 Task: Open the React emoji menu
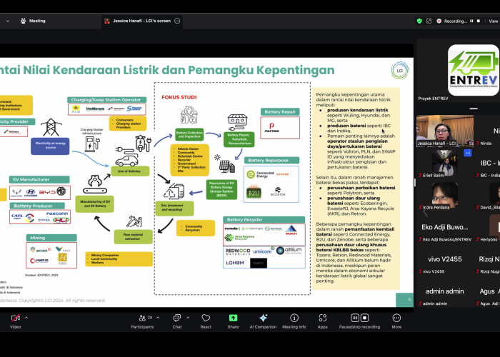[206, 321]
